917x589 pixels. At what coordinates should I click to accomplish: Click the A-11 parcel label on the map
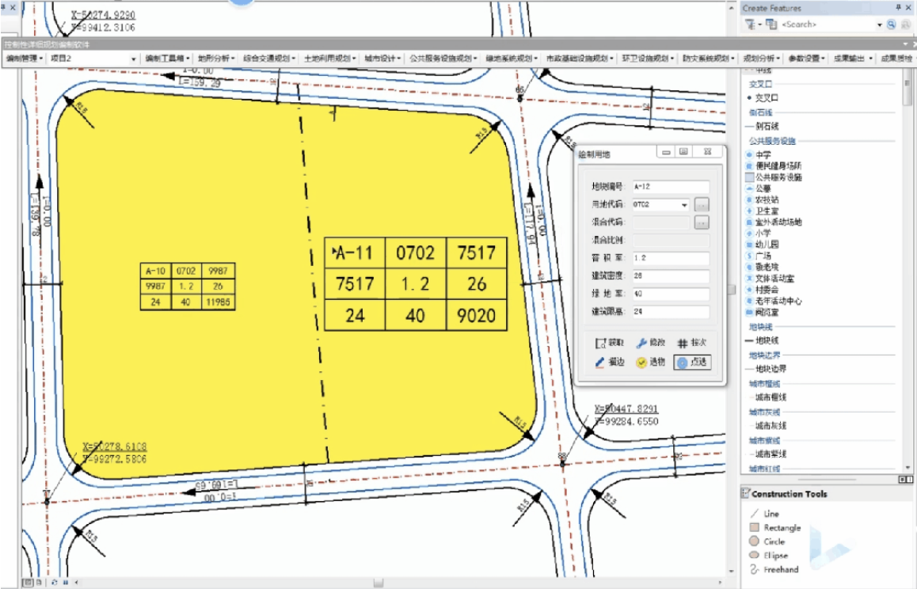coord(355,253)
